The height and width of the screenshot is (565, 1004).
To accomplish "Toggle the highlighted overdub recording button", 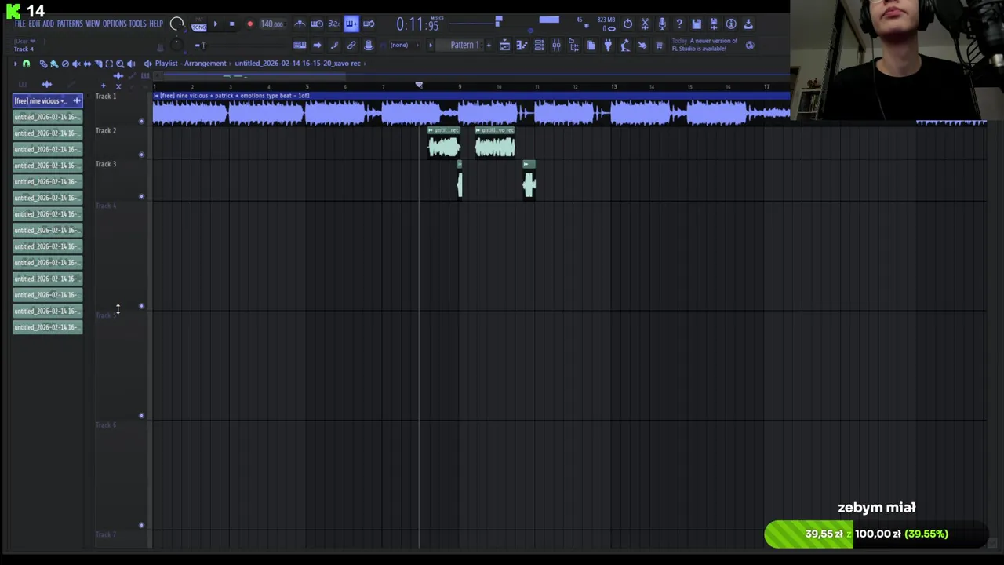I will click(x=351, y=24).
